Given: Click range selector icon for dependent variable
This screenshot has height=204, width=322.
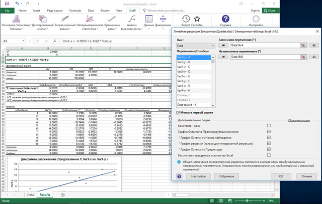Looking at the screenshot, I should [304, 45].
